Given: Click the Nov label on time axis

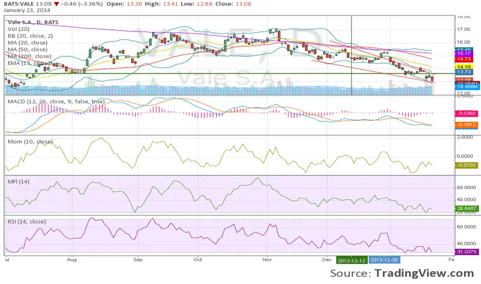Looking at the screenshot, I should point(267,259).
